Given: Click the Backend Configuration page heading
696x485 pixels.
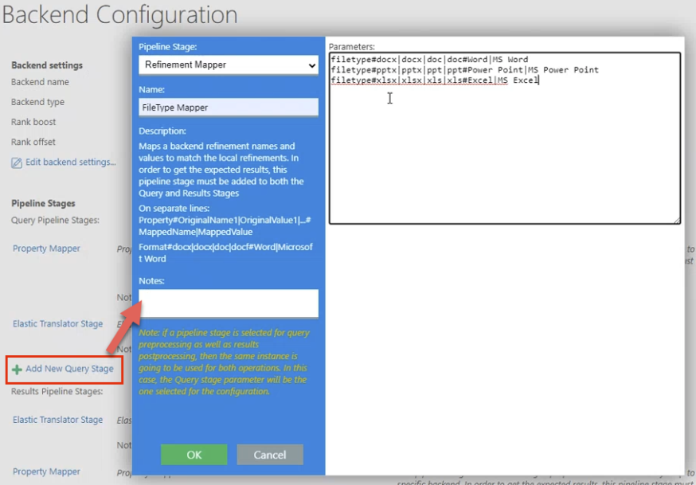Looking at the screenshot, I should click(119, 15).
